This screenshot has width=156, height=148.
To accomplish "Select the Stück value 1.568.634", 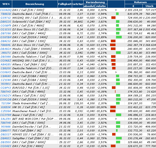I will (x=150, y=45).
